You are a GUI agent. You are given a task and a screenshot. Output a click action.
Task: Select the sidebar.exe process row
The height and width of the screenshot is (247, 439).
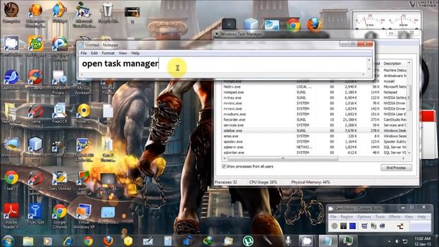tap(314, 130)
